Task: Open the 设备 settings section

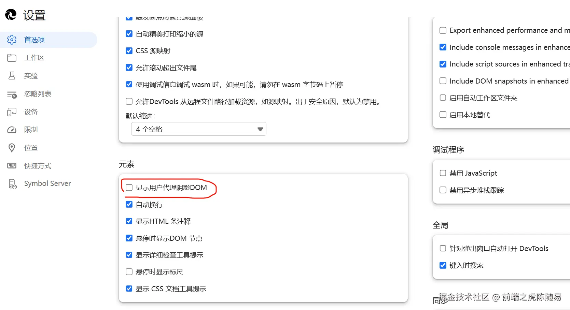Action: pos(31,112)
